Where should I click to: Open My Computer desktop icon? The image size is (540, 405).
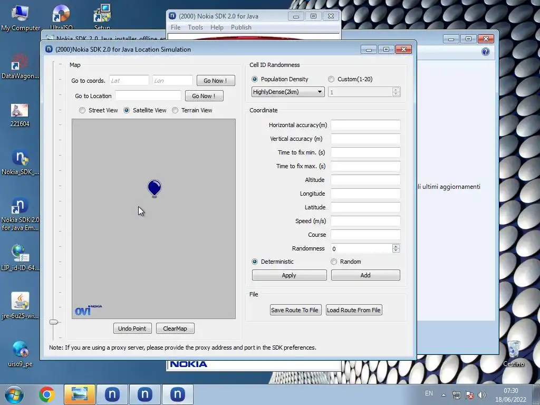(x=20, y=17)
